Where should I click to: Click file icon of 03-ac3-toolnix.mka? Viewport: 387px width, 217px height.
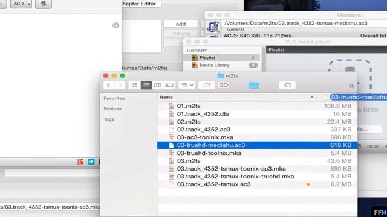(x=171, y=137)
